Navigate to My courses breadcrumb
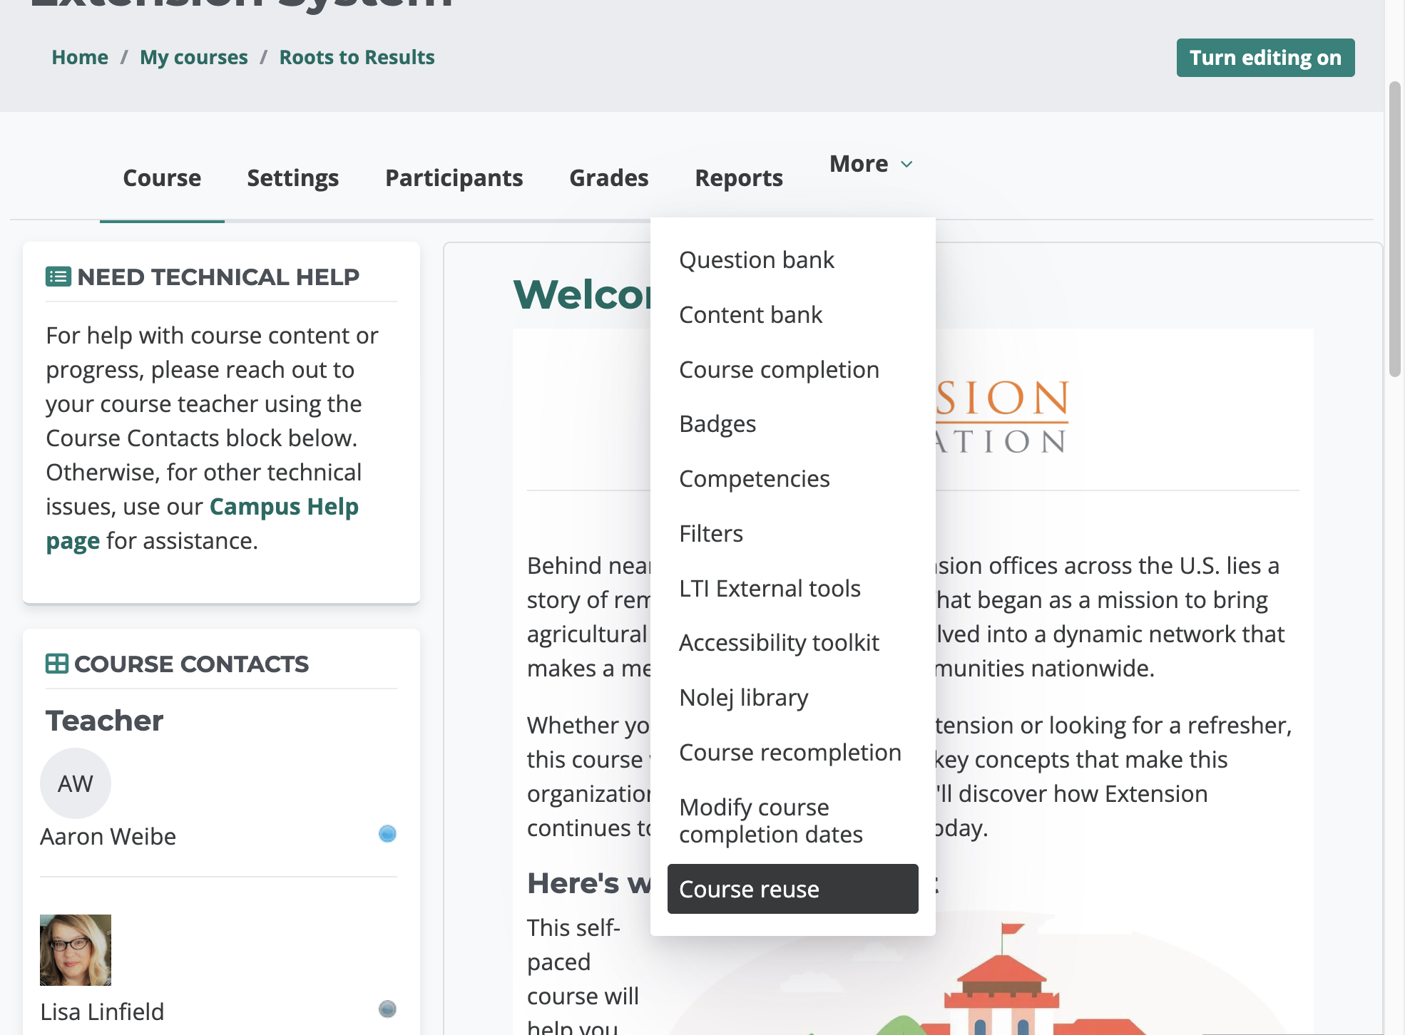The height and width of the screenshot is (1035, 1405). 194,57
